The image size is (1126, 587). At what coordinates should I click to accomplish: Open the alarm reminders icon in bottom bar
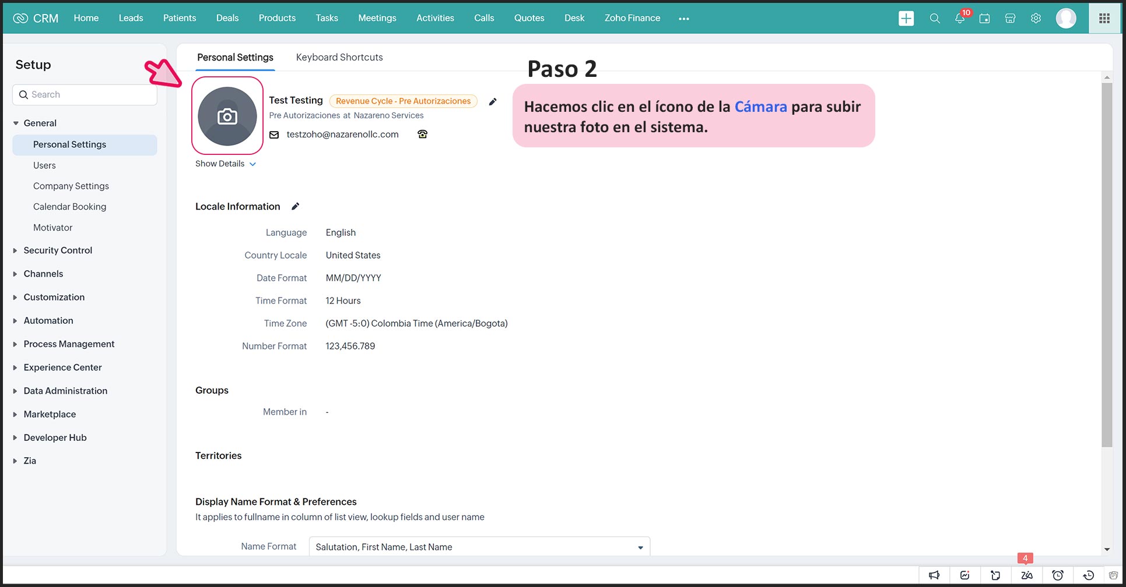(1057, 575)
